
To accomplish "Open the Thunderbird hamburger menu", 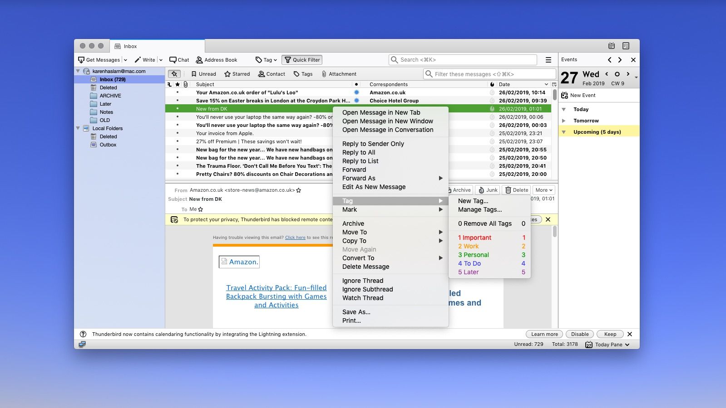I will (x=548, y=60).
